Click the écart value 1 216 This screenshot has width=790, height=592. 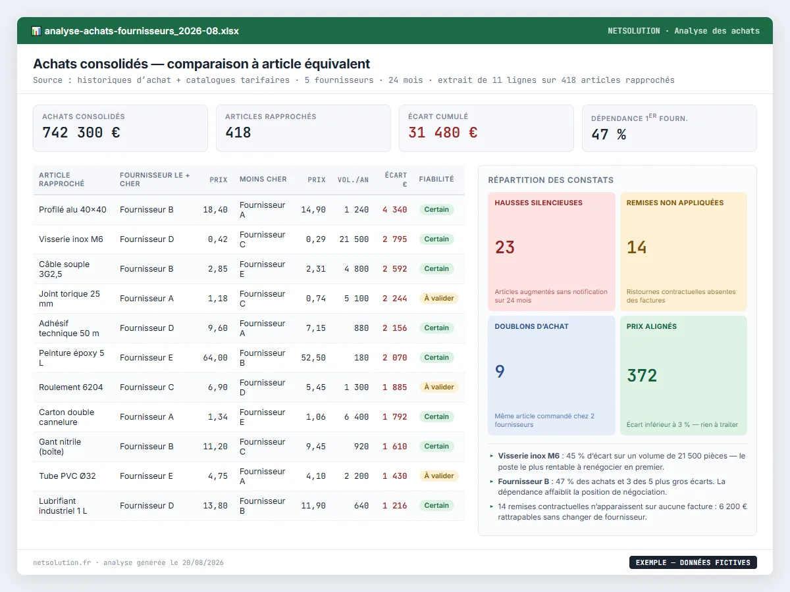coord(395,506)
